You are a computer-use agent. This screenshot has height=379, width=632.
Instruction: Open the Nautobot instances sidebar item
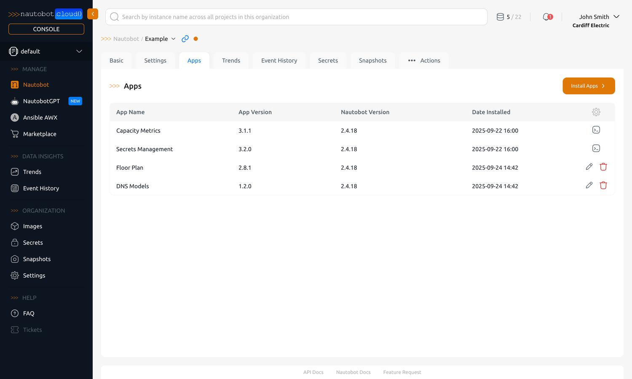click(x=36, y=85)
